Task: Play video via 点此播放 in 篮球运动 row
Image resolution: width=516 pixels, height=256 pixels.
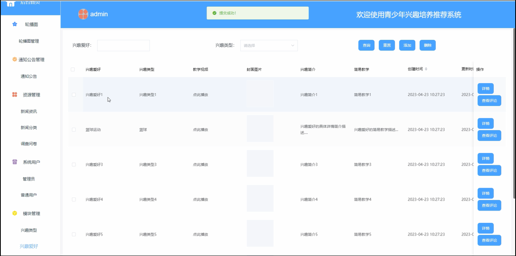Action: point(200,130)
